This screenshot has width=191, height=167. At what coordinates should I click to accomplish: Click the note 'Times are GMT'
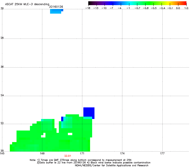[x=50, y=160]
